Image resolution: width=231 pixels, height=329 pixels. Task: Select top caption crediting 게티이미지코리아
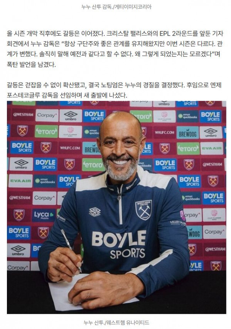click(116, 7)
